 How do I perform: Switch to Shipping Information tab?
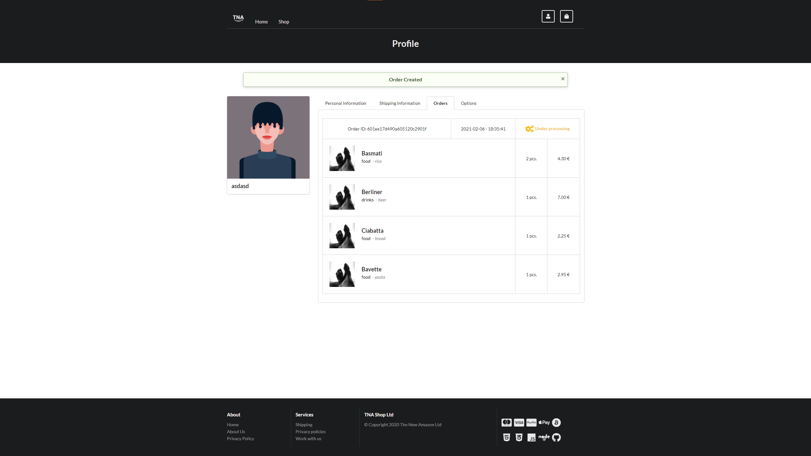tap(399, 103)
